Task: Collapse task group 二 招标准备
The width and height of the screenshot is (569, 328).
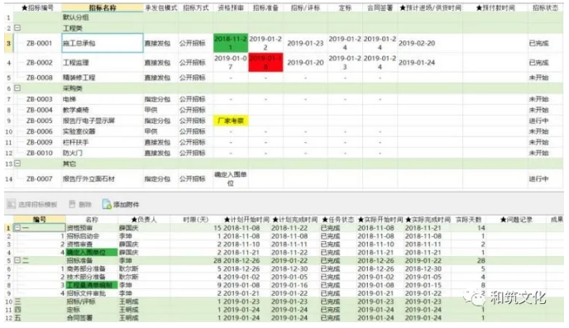Action: [x=17, y=260]
